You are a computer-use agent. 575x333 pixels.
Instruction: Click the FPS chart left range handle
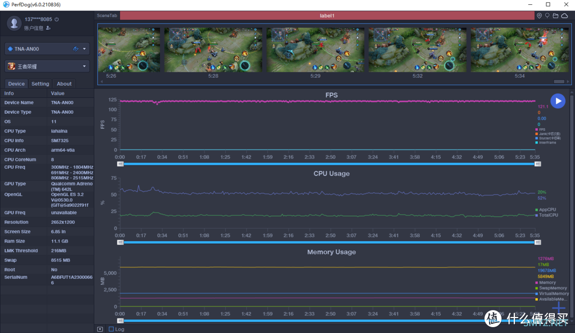tap(120, 164)
